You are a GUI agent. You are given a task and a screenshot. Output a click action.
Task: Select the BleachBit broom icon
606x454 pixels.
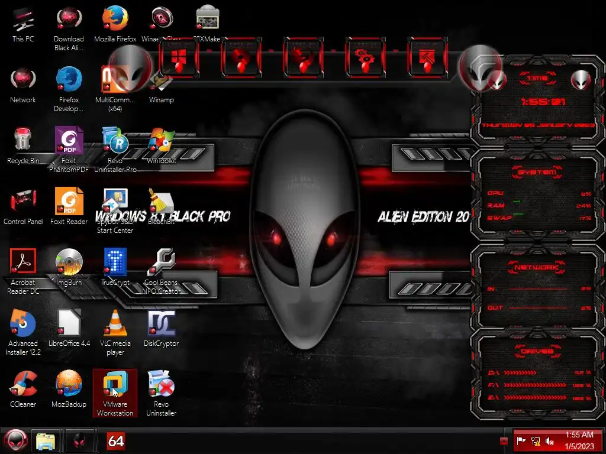point(161,206)
